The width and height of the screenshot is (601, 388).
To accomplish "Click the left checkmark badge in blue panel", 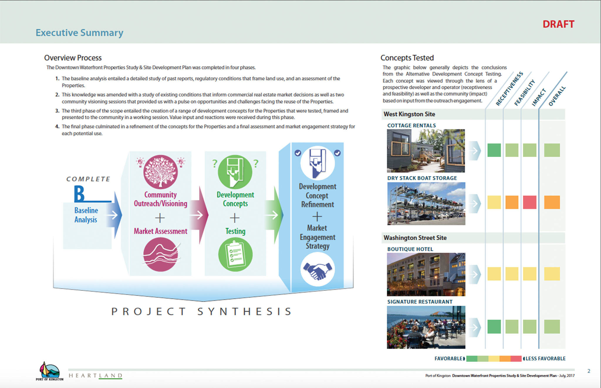I will coord(298,153).
